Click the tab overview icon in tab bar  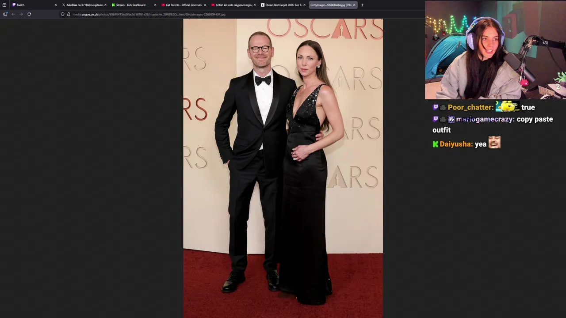[4, 5]
